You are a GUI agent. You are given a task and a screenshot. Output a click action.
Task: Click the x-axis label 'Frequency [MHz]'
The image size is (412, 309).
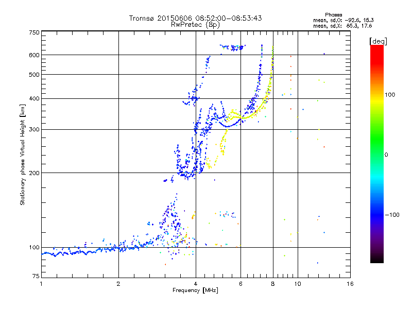tap(195, 290)
